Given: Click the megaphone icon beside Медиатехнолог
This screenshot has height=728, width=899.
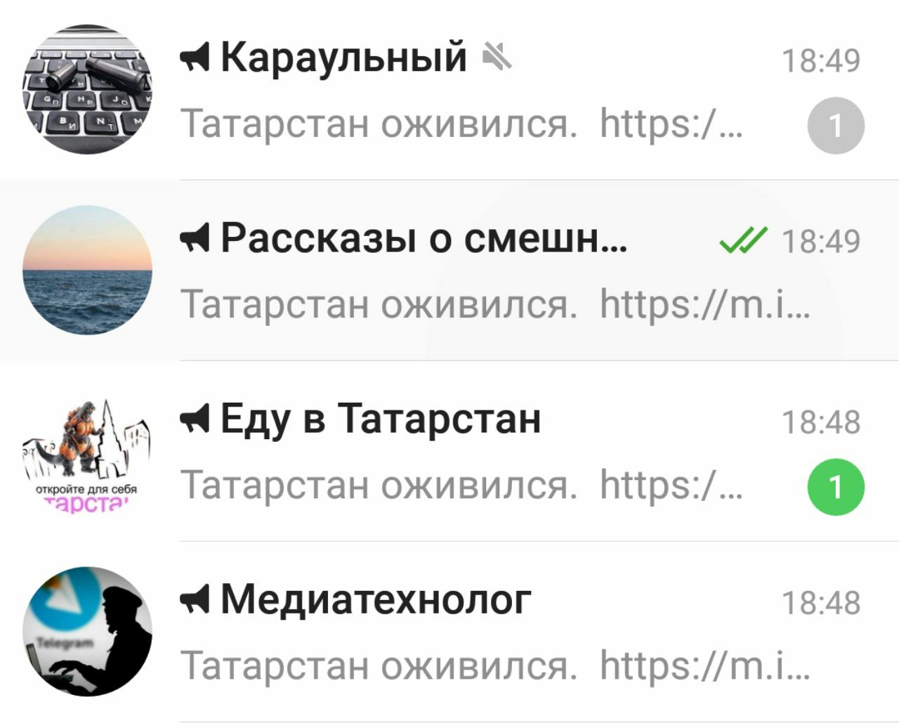Looking at the screenshot, I should [195, 600].
